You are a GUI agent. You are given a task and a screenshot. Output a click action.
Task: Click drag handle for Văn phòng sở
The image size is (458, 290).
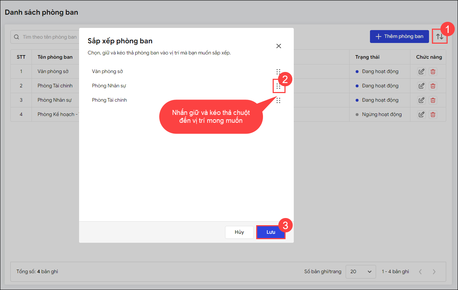[x=278, y=72]
